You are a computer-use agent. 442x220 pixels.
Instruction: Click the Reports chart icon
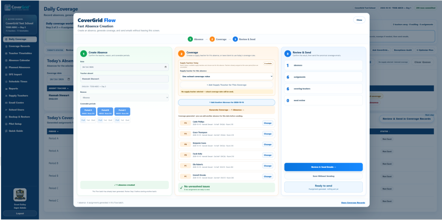(x=6, y=89)
